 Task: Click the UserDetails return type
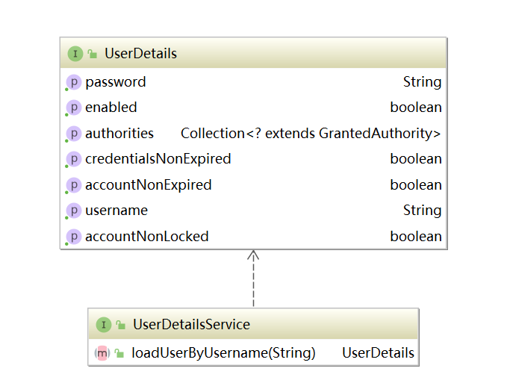pos(378,352)
